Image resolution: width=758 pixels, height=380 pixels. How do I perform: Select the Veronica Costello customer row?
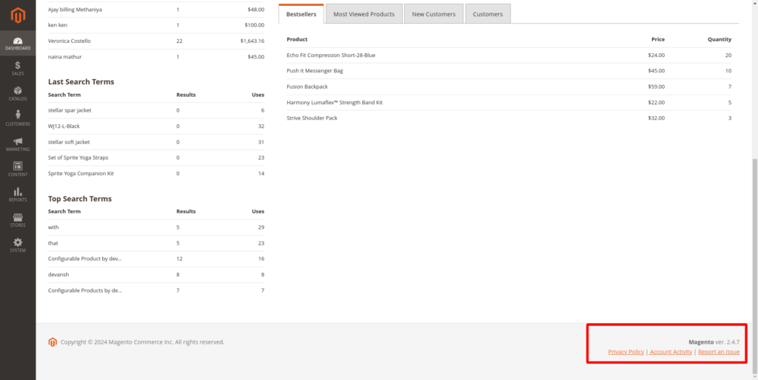click(x=156, y=41)
